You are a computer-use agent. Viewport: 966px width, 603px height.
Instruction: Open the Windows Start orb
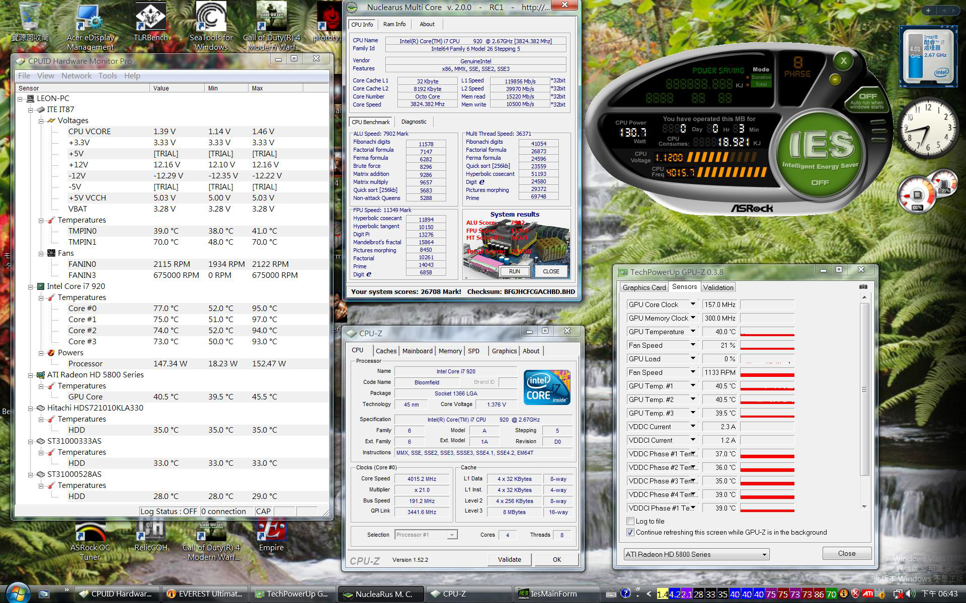pos(18,593)
